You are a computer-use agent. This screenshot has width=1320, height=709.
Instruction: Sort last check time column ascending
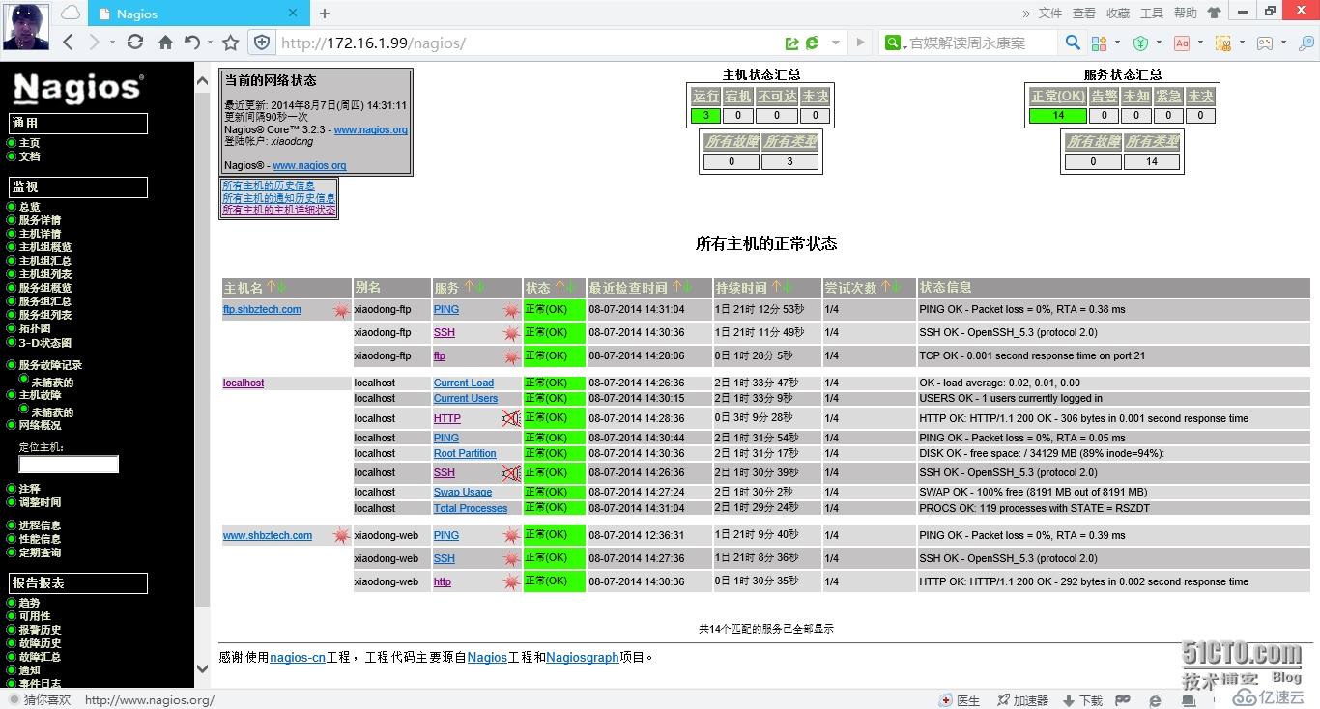676,287
